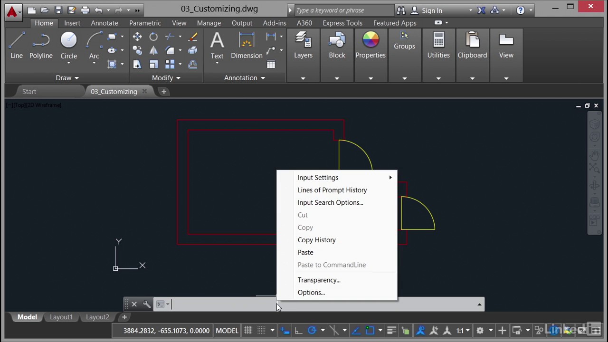Select the Rotate tool

click(x=153, y=37)
